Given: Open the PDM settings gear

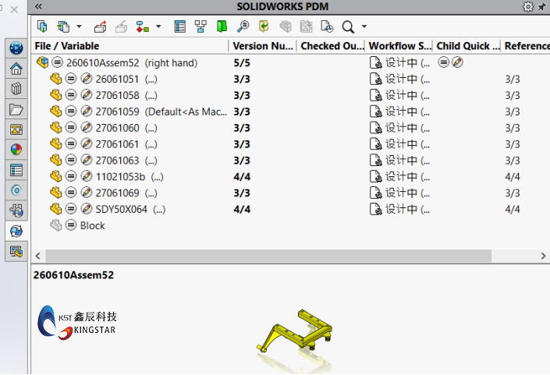Looking at the screenshot, I should tap(528, 7).
